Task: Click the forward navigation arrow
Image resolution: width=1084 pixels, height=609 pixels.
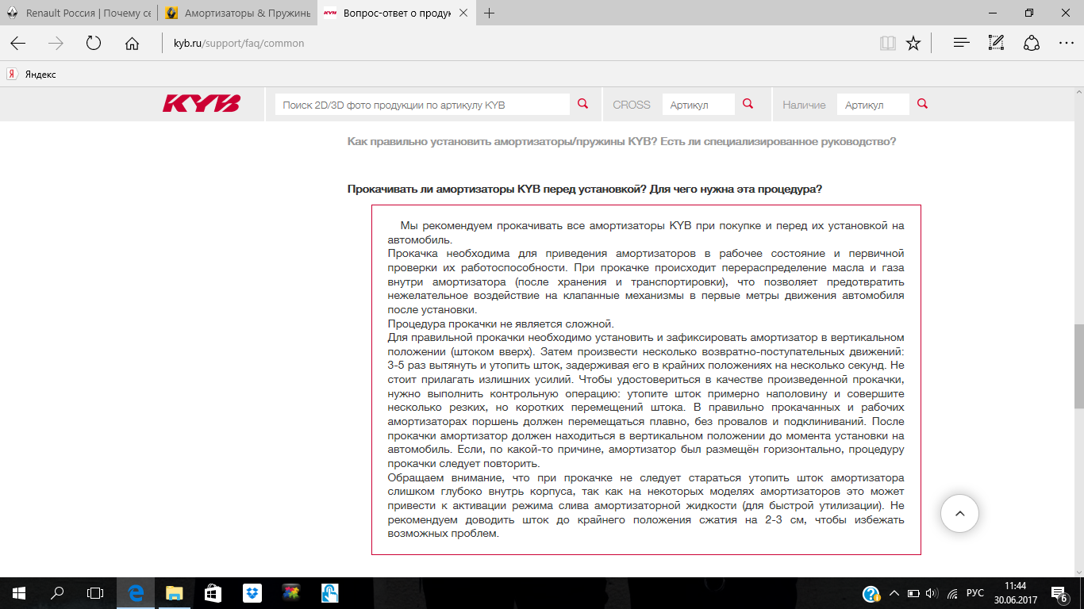Action: (56, 43)
